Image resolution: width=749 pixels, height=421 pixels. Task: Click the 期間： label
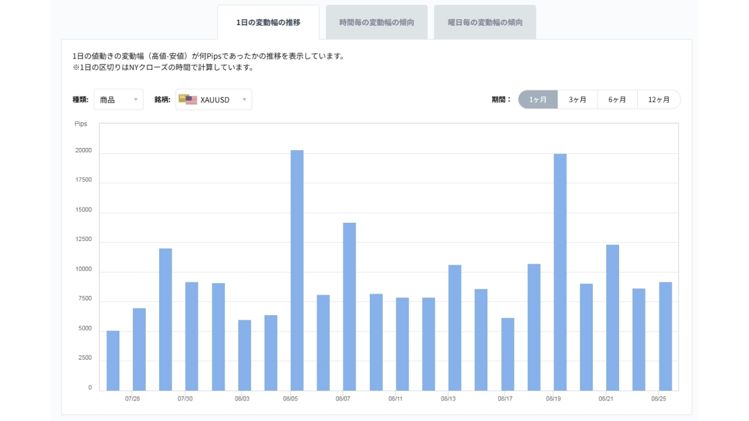(x=501, y=99)
